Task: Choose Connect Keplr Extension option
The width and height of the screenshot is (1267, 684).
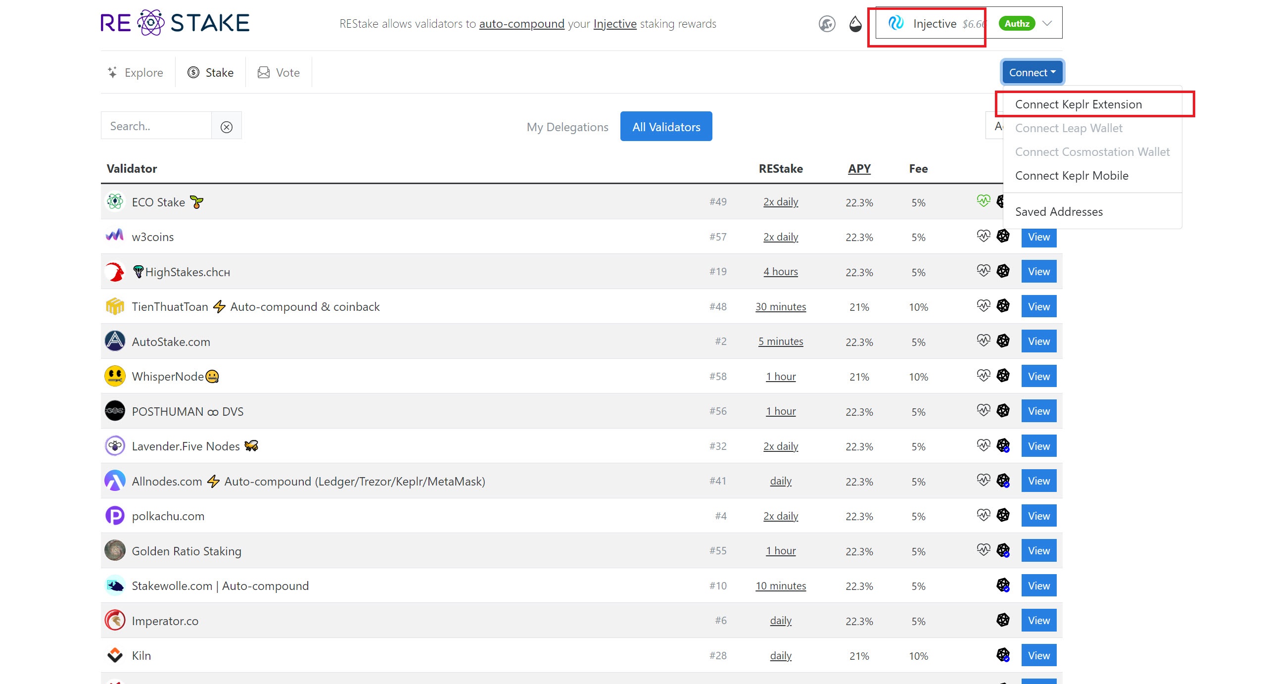Action: click(x=1079, y=104)
